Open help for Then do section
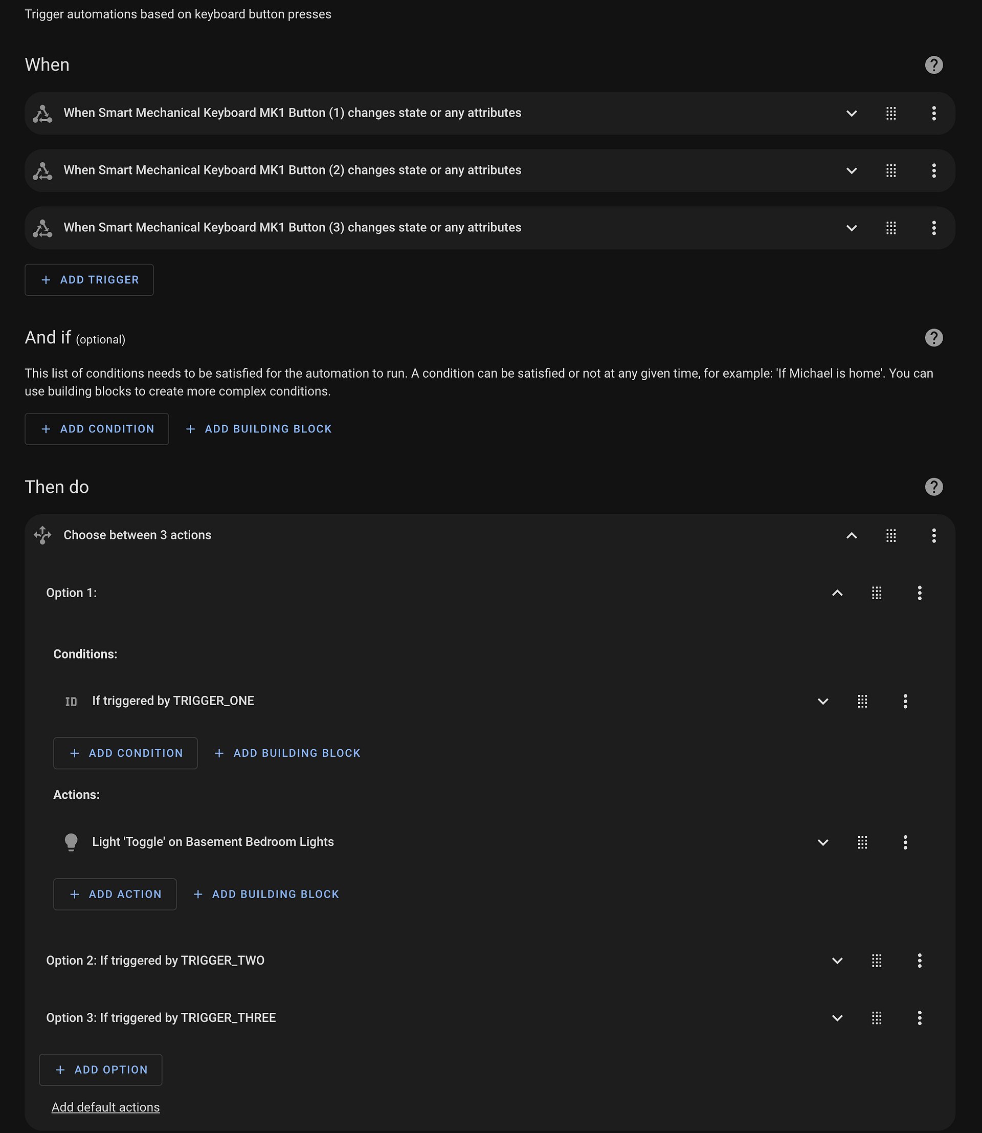 [x=934, y=487]
